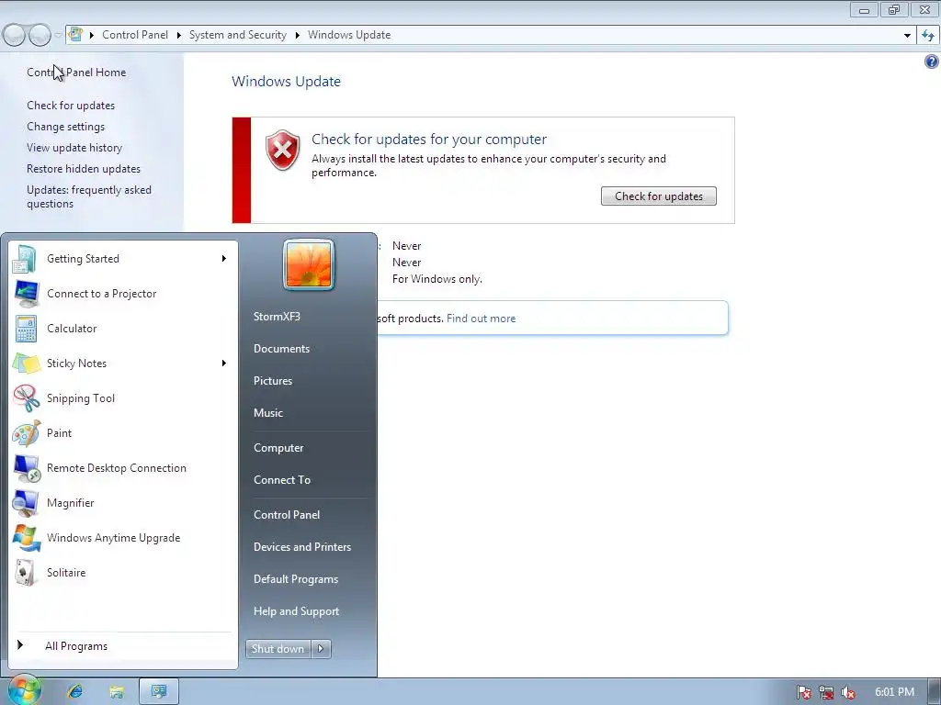Expand Sticky Notes jump list arrow
Screen dimensions: 941x705
coord(224,364)
